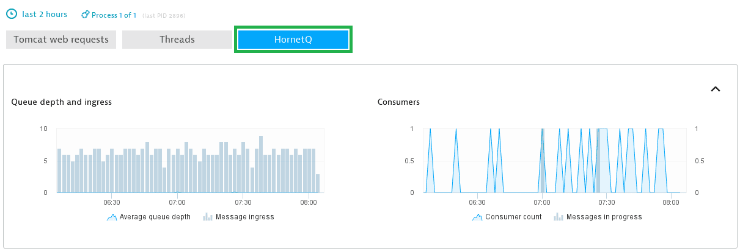
Task: Toggle the Average queue depth legend entry
Action: coord(148,217)
